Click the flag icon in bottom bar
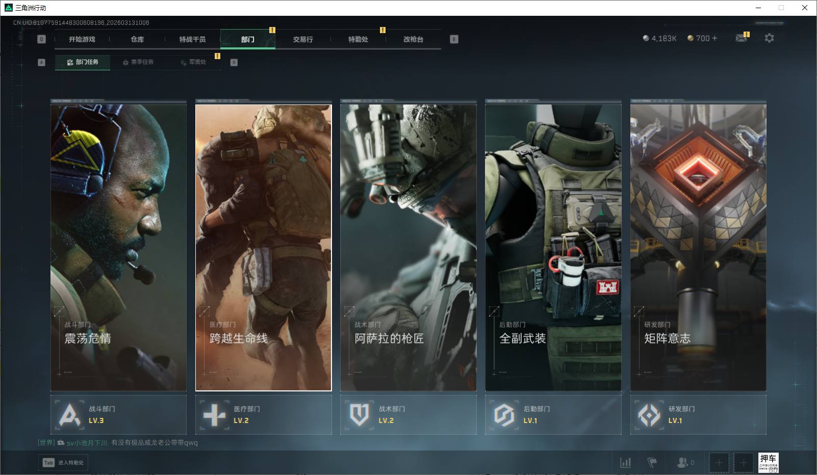817x475 pixels. pyautogui.click(x=652, y=462)
